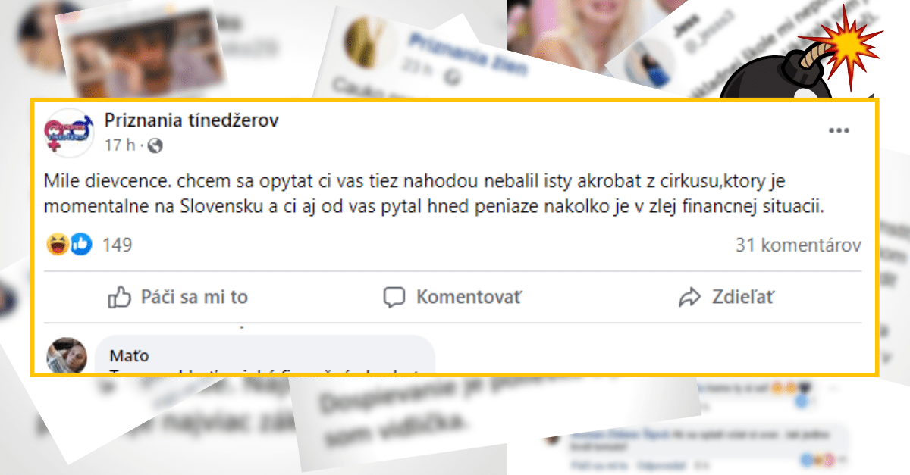The width and height of the screenshot is (910, 475).
Task: Open Maťo's commenter profile picture
Action: tap(67, 355)
